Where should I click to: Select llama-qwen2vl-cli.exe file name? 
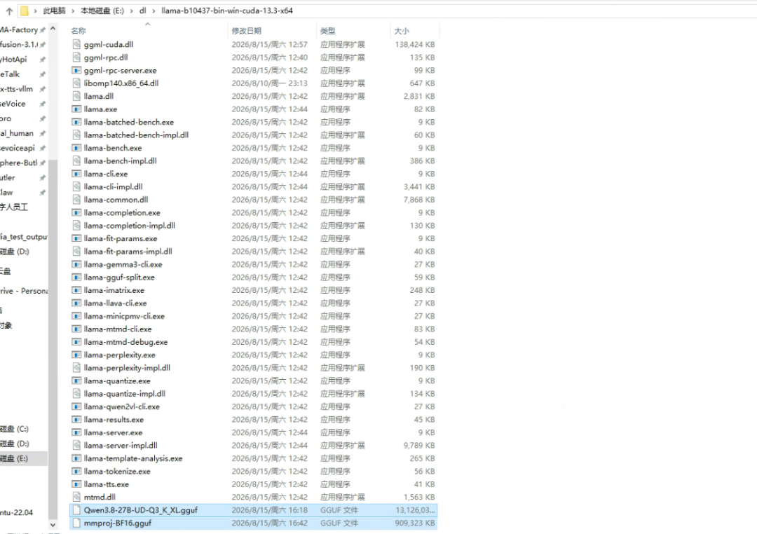pyautogui.click(x=122, y=406)
